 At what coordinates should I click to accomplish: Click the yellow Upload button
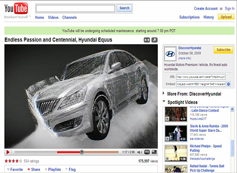[x=226, y=17]
